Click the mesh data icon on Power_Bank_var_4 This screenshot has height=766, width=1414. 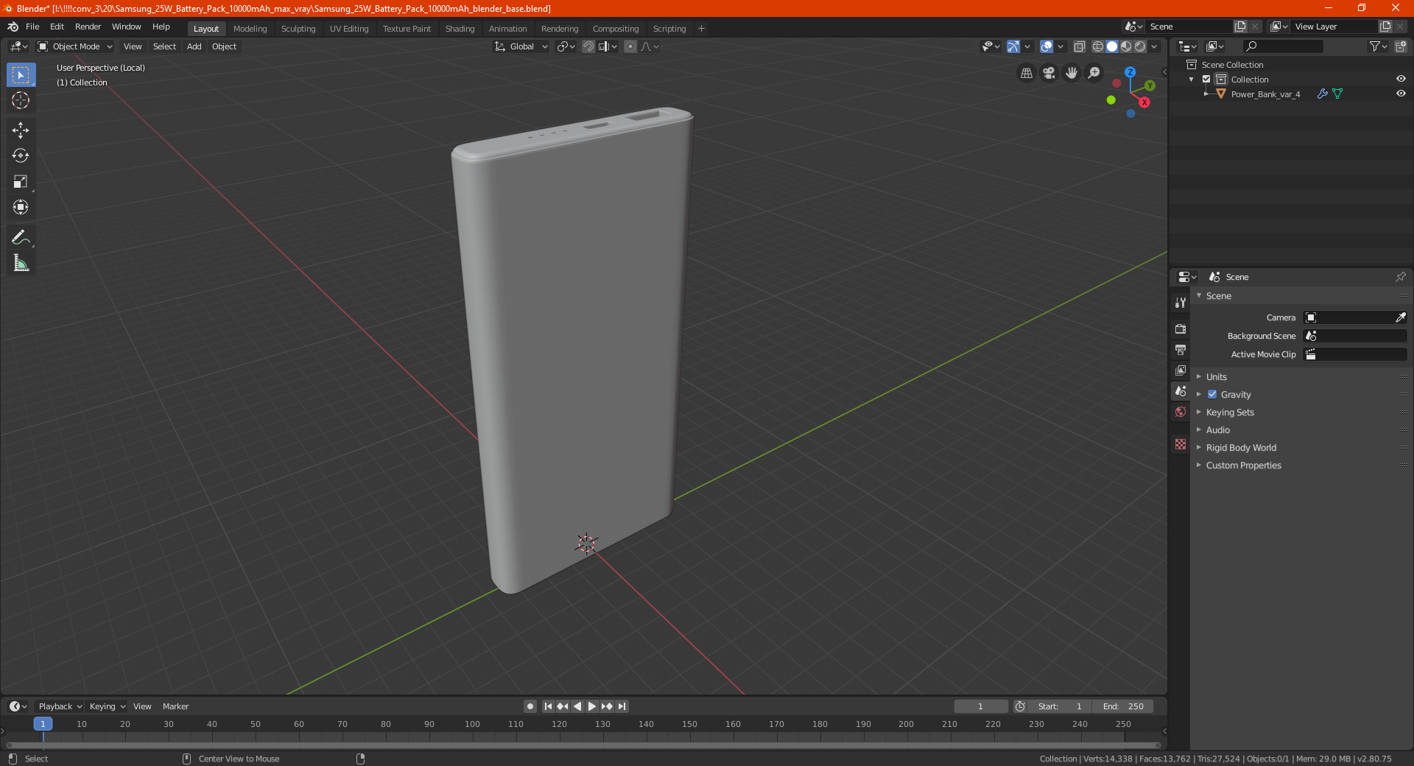click(1337, 94)
